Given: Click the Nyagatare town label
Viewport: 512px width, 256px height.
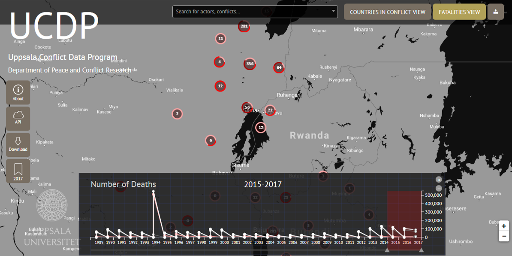Looking at the screenshot, I should pyautogui.click(x=340, y=80).
